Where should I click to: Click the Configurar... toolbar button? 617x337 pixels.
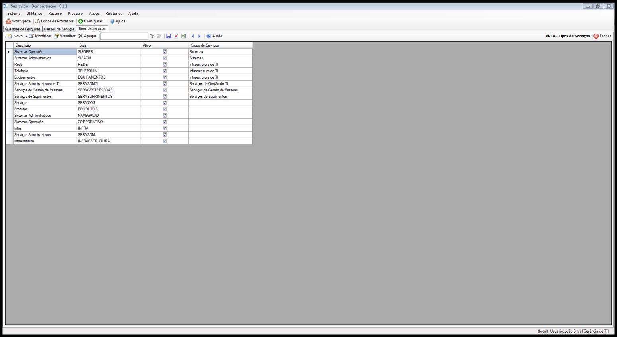pos(92,21)
